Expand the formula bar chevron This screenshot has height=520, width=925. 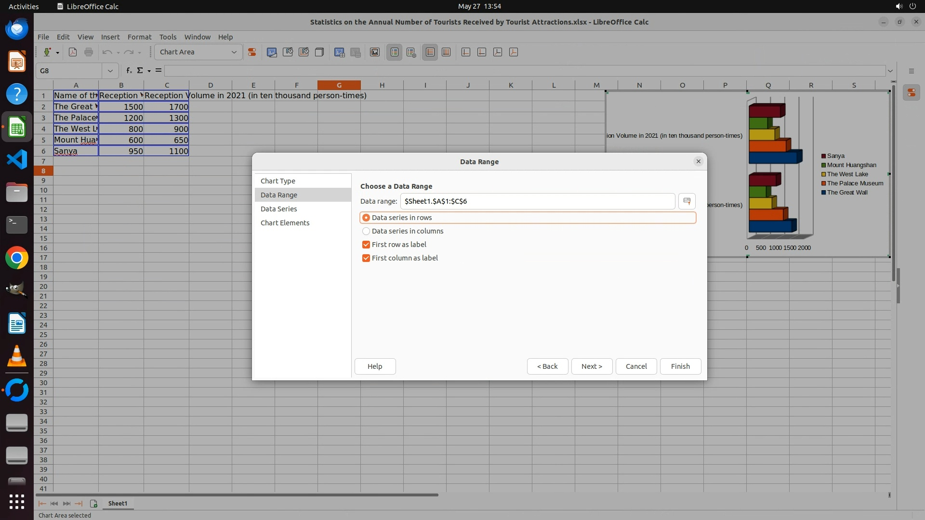tap(890, 71)
